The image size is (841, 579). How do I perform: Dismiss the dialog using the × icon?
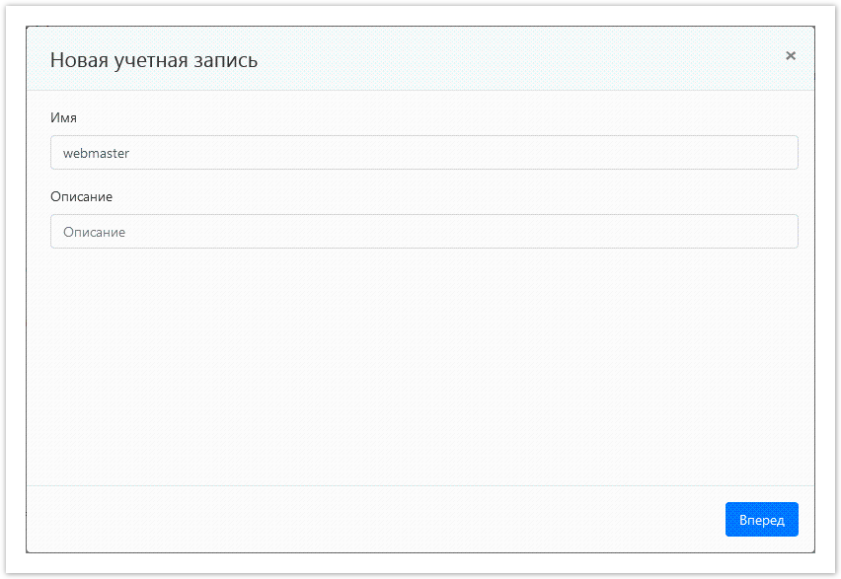pyautogui.click(x=790, y=56)
